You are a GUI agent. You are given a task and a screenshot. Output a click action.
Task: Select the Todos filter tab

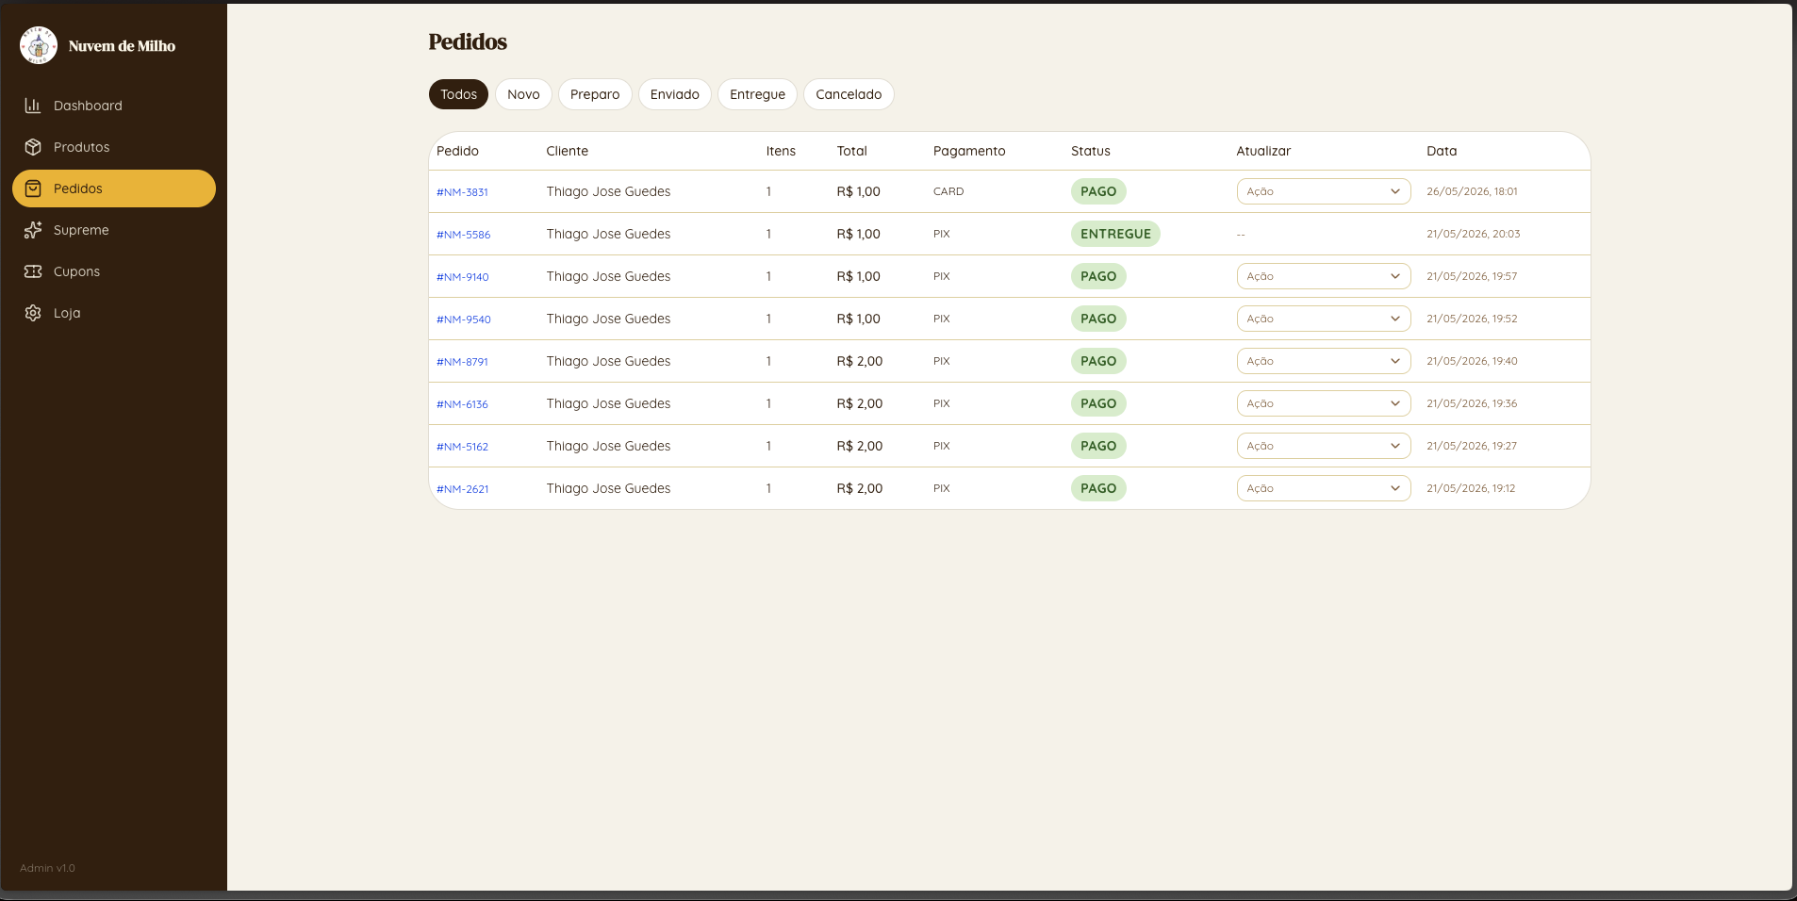click(x=458, y=94)
